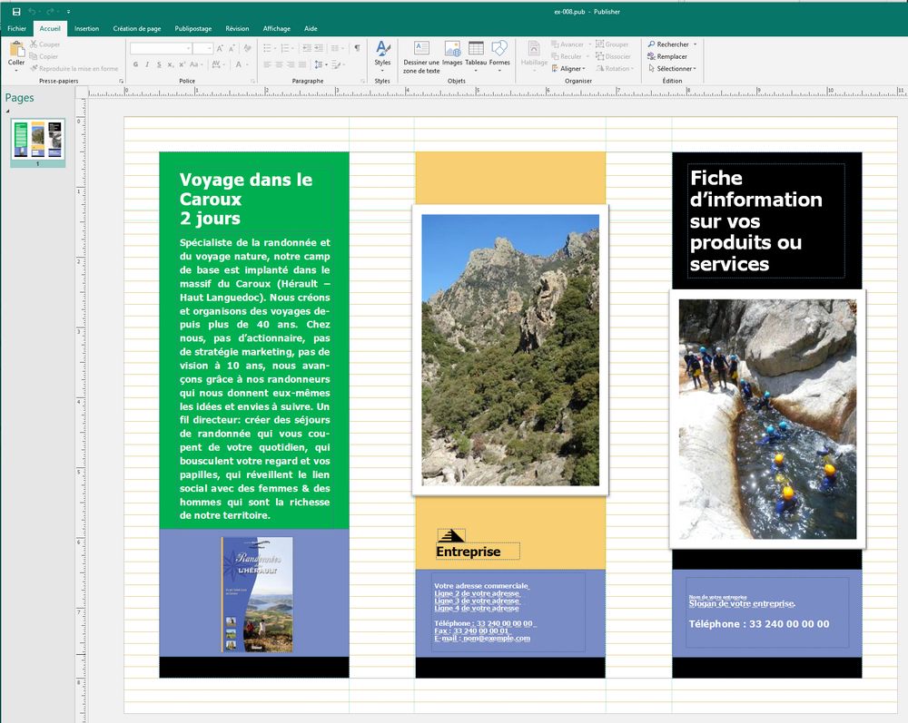Select the canyoning photo in right panel

[767, 419]
